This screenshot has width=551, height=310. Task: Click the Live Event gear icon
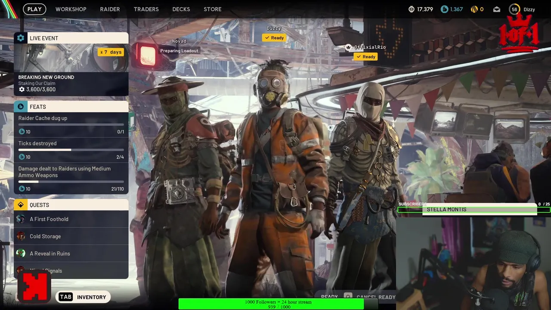[x=21, y=38]
